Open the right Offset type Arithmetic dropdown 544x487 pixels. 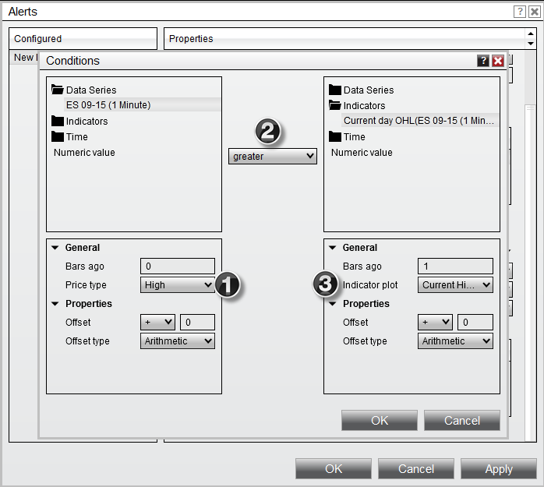click(x=455, y=341)
